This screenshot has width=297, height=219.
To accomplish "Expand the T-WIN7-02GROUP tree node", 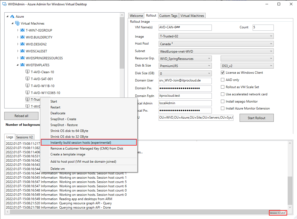I will 18,30.
